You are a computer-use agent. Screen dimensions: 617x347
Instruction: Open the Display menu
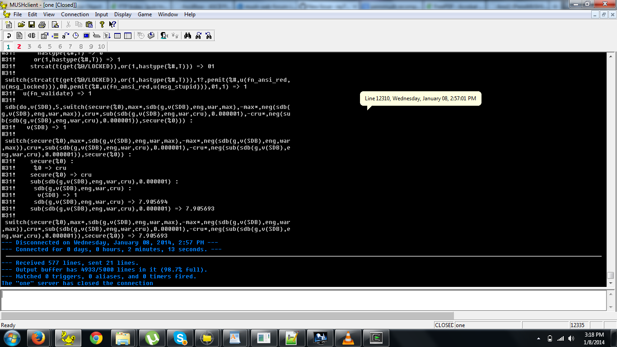[x=123, y=14]
